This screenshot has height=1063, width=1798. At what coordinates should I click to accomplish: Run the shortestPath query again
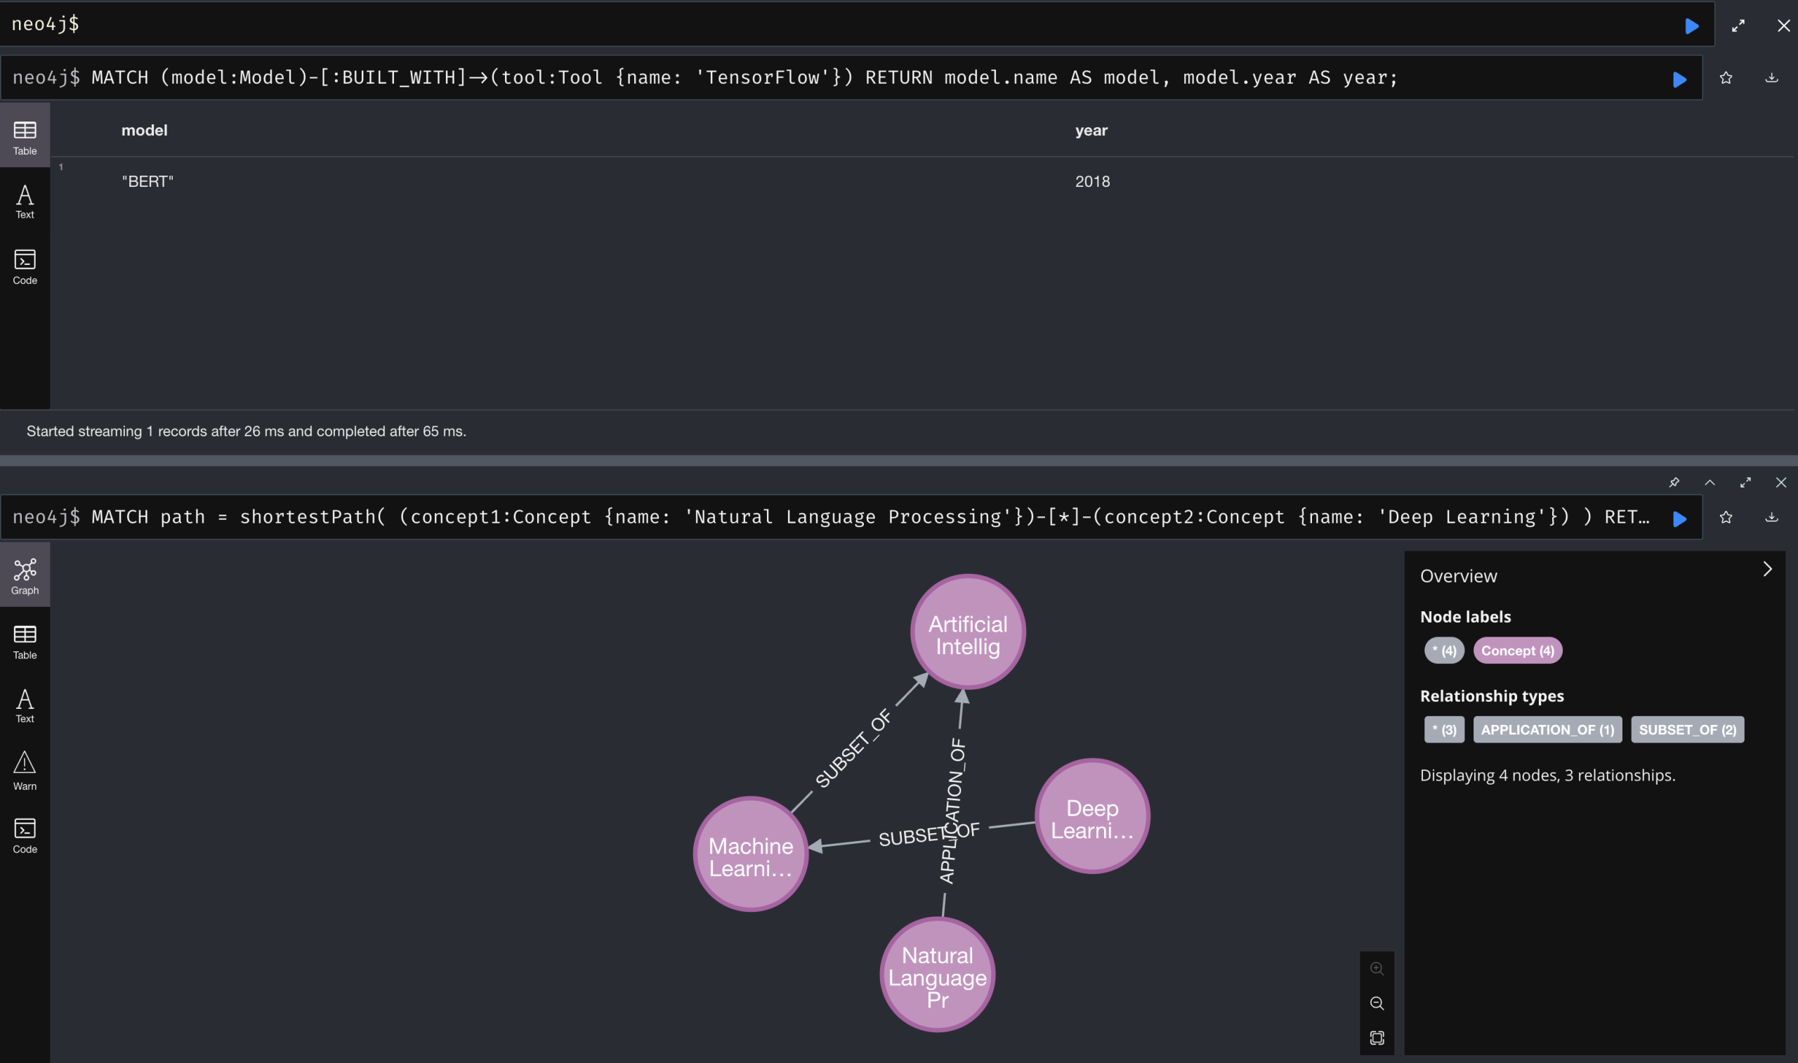(1679, 518)
